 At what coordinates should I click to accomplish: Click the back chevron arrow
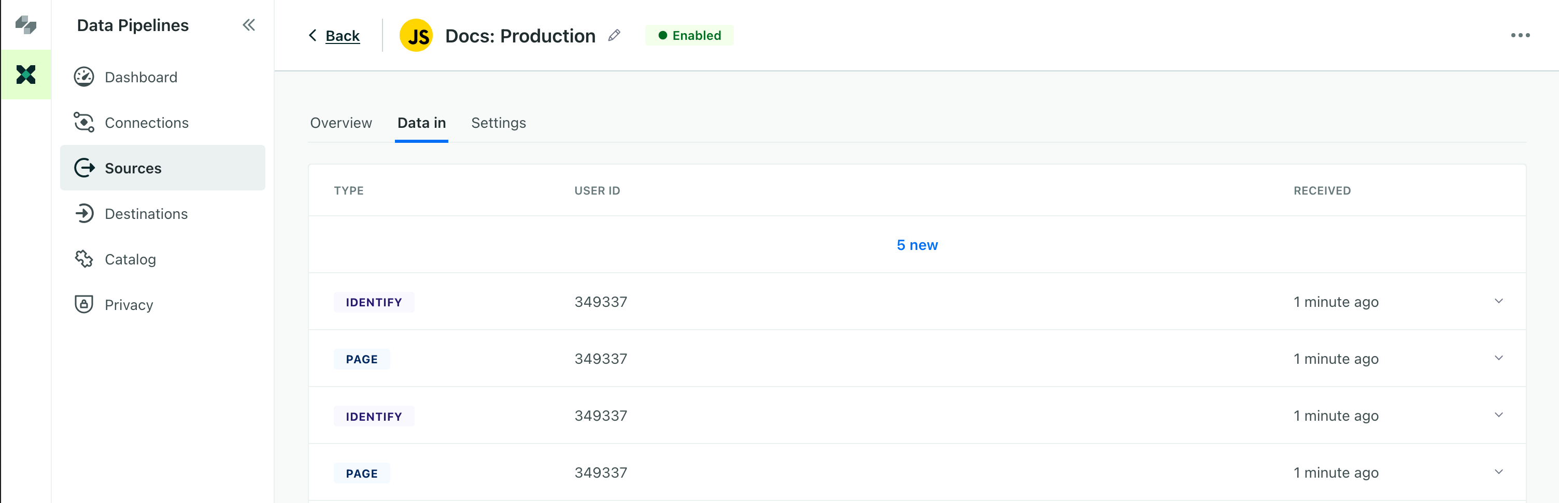(313, 36)
